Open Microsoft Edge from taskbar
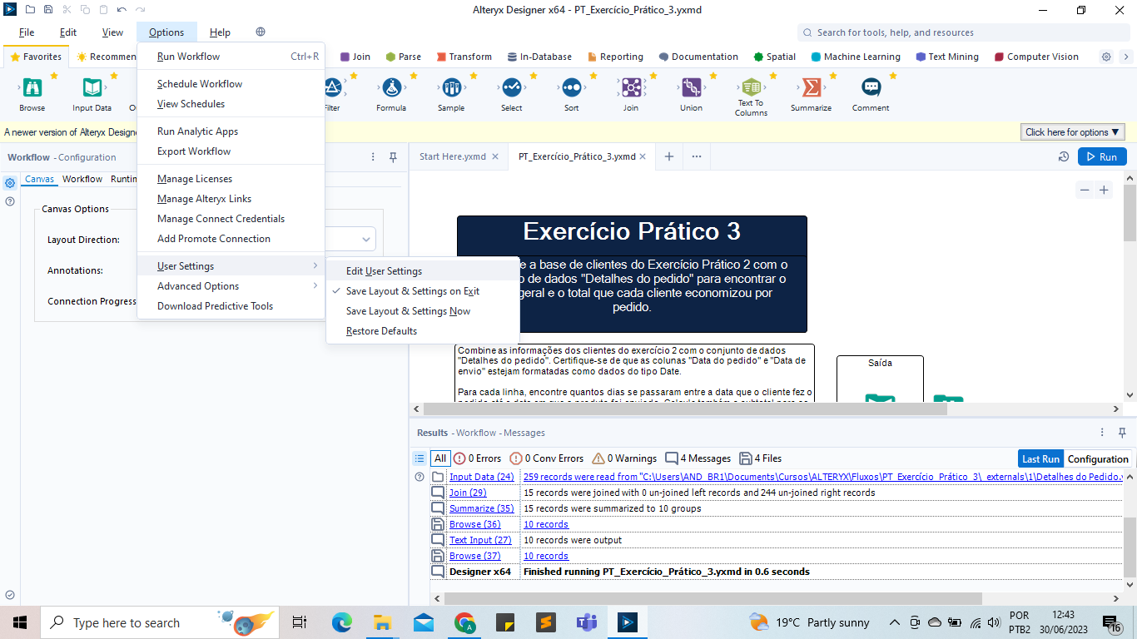The image size is (1137, 639). [x=342, y=622]
